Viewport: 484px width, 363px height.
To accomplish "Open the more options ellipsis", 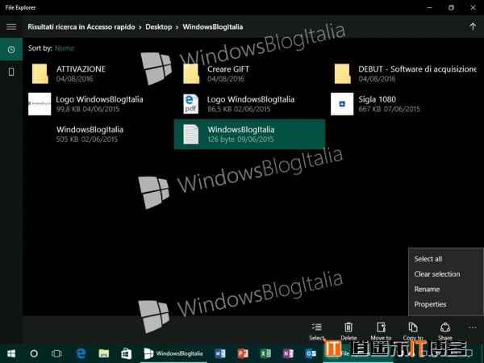I will (x=473, y=328).
